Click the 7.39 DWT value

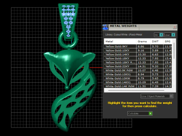(x=155, y=86)
